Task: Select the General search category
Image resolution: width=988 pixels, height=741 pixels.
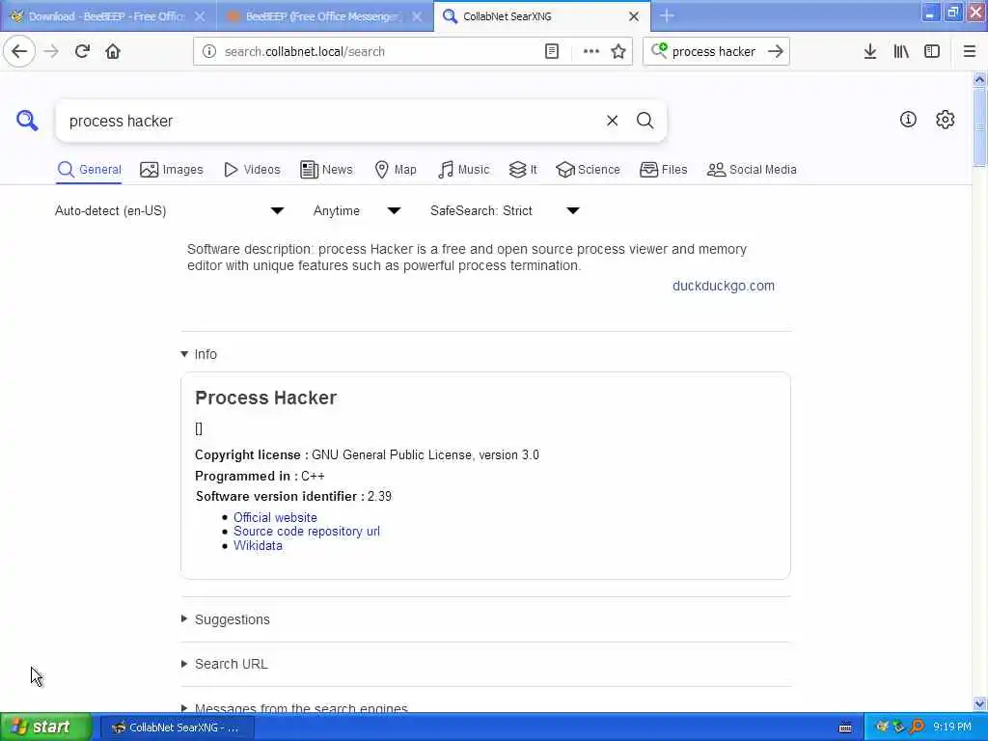Action: (x=89, y=170)
